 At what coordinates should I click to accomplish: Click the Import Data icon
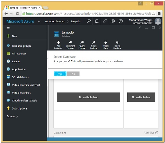tap(105, 43)
